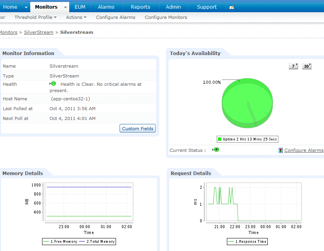
Task: Click the traffic-light icon beside Configure Alarms
Action: point(280,150)
